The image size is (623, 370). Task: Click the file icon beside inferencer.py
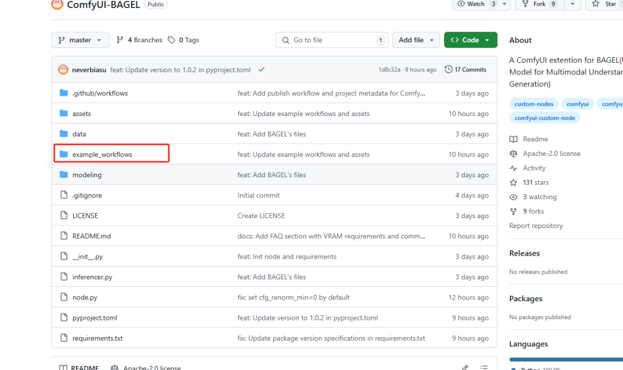coord(64,276)
